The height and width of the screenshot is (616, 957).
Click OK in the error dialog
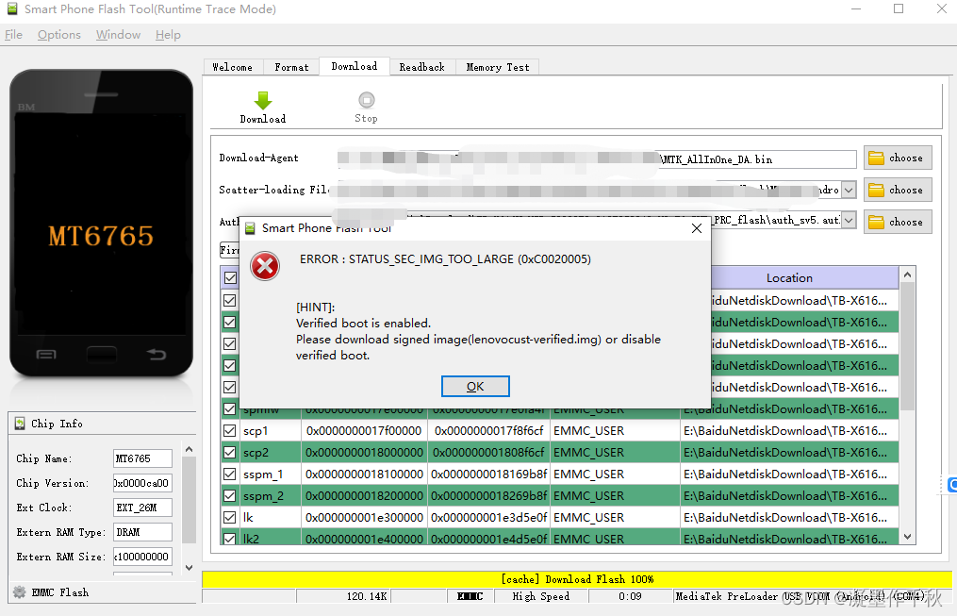point(475,387)
